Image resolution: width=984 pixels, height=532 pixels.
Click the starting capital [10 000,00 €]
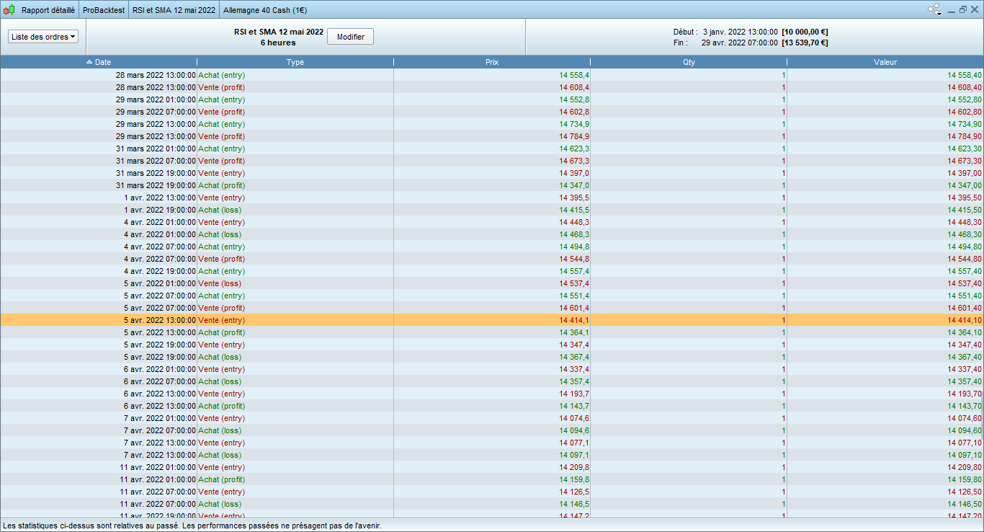click(805, 32)
